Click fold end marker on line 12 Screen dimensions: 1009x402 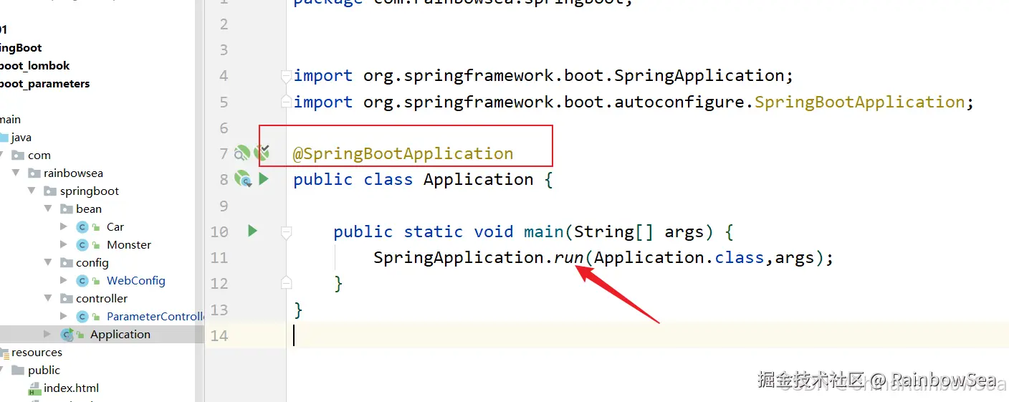[x=287, y=282]
